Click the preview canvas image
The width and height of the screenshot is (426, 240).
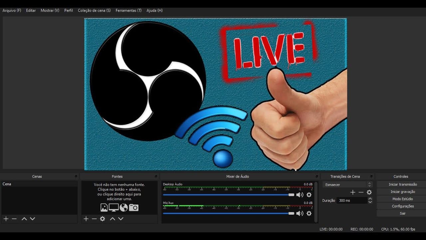tap(215, 94)
